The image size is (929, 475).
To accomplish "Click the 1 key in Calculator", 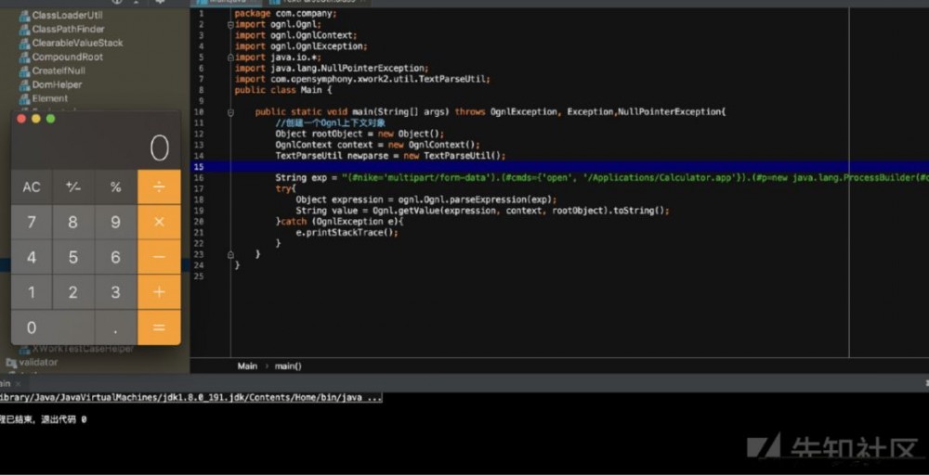I will [32, 291].
